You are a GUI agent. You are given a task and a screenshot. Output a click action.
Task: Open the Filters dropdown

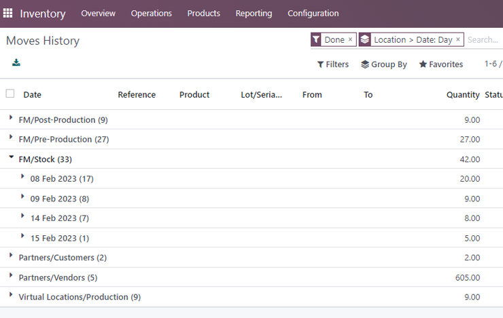tap(332, 64)
